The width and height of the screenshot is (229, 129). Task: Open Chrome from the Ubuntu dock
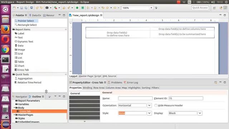pos(5,49)
